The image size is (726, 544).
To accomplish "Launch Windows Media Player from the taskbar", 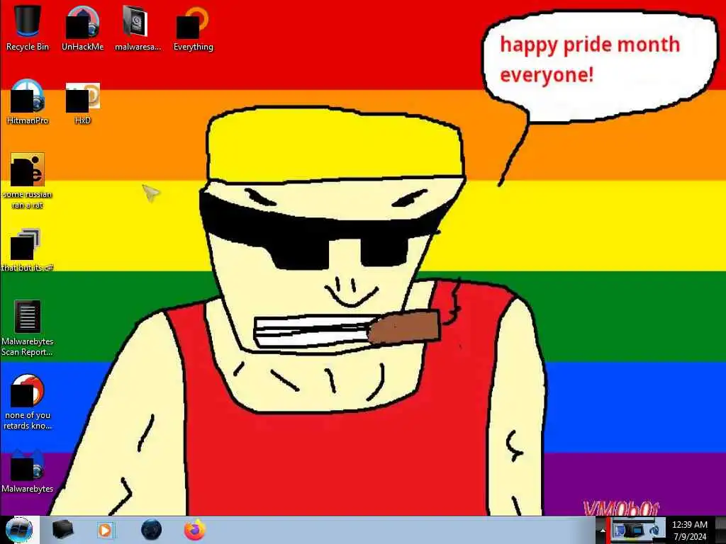I will 105,530.
